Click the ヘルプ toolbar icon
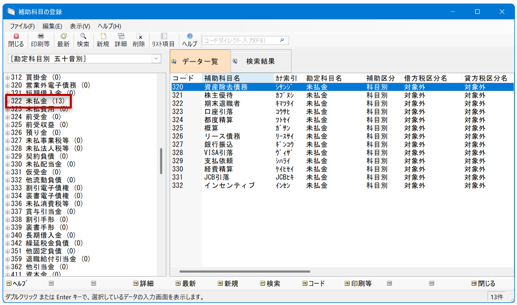 pyautogui.click(x=190, y=40)
